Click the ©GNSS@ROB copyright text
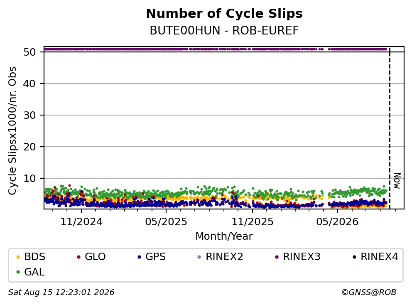 tap(369, 293)
